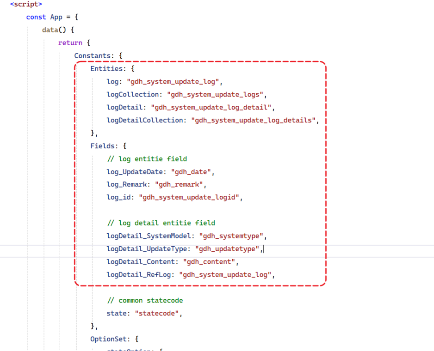Click the opening script tag
434x351 pixels.
pyautogui.click(x=26, y=4)
